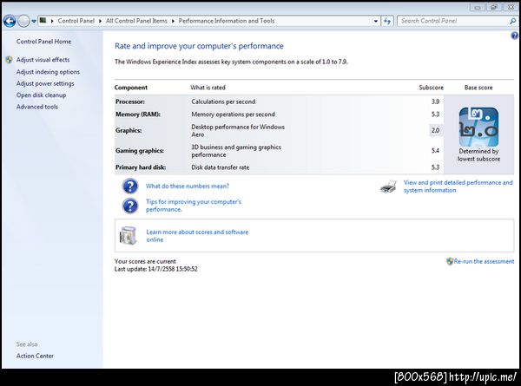Click the greyed-out Forward navigation button
Screen dimensions: 521x386
pos(23,21)
